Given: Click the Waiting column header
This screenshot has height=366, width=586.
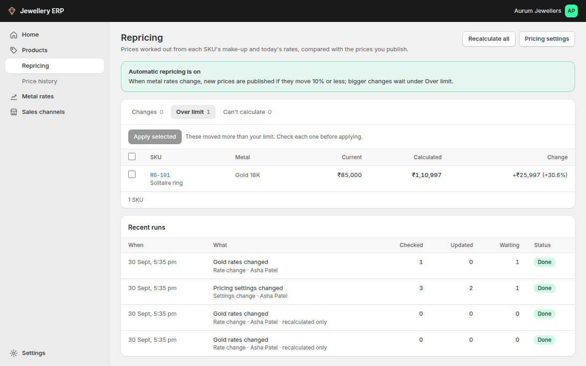Looking at the screenshot, I should 510,245.
